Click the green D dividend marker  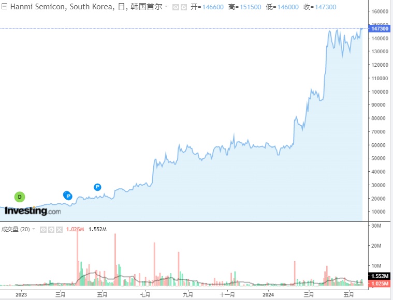tap(20, 197)
